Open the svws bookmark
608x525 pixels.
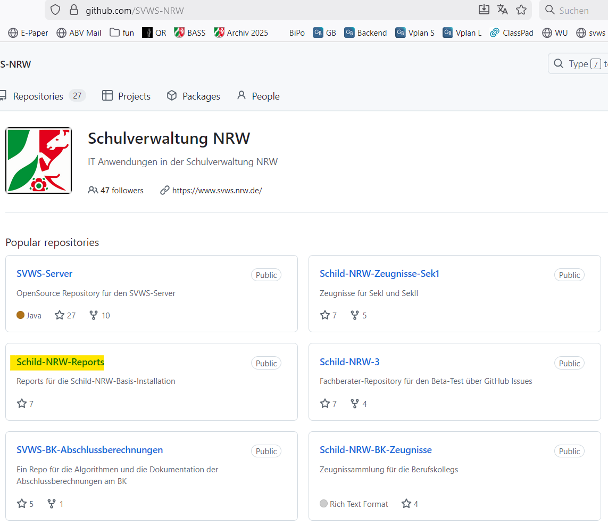pos(591,32)
